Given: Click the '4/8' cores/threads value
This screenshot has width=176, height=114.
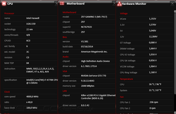Looking at the screenshot, I should (28, 35).
